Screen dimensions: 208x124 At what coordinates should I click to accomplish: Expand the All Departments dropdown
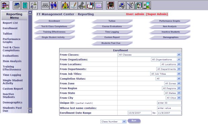click(169, 69)
